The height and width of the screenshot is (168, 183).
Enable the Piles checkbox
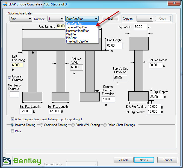coord(12,131)
